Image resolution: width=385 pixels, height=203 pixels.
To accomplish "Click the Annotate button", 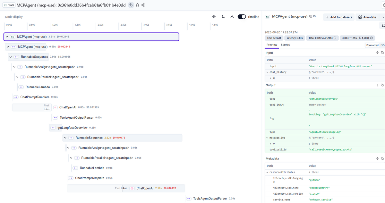I will [367, 17].
